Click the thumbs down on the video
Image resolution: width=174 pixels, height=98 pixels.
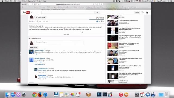pos(102,21)
